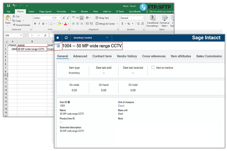Click the Format Painter tool
Image resolution: width=227 pixels, height=151 pixels.
[x=21, y=25]
